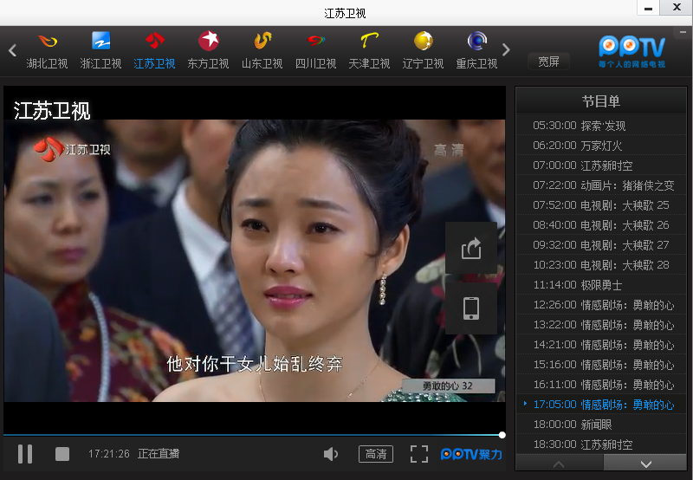Click the PPTV聚力 logo in control bar

click(471, 454)
